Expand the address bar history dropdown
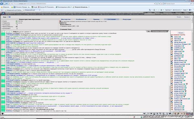This screenshot has height=119, width=194. 155,4
